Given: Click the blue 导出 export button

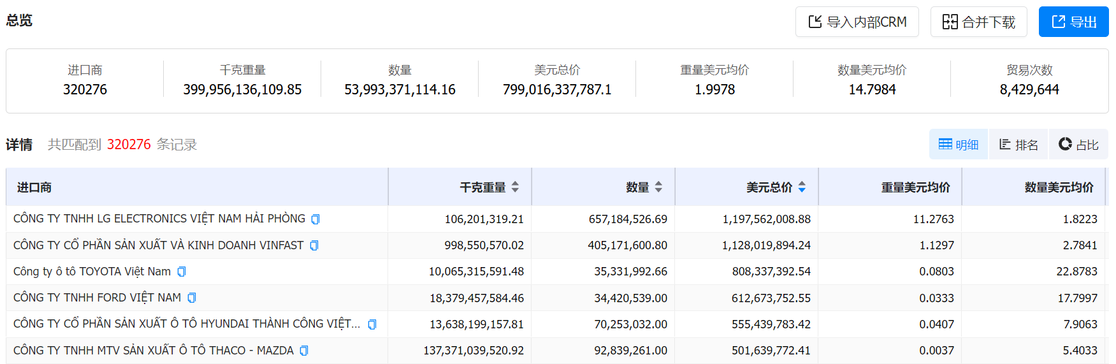Looking at the screenshot, I should (1073, 22).
